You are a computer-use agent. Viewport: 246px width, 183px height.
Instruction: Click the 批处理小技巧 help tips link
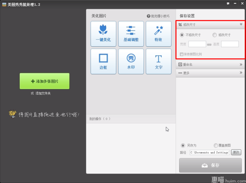158,16
